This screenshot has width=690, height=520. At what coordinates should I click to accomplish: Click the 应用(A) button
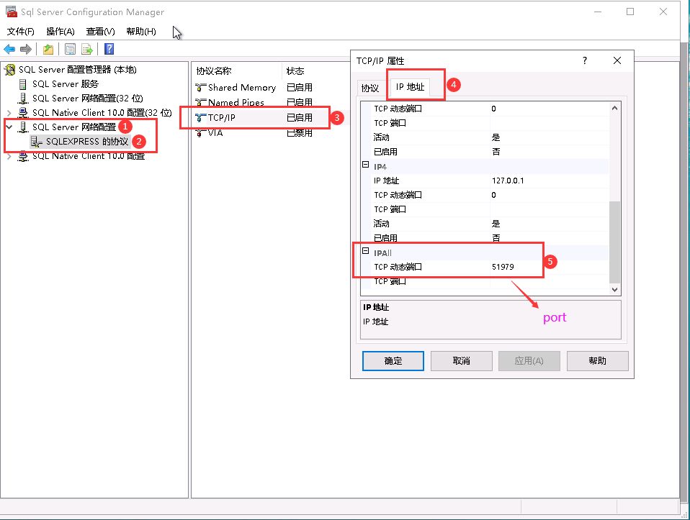529,361
